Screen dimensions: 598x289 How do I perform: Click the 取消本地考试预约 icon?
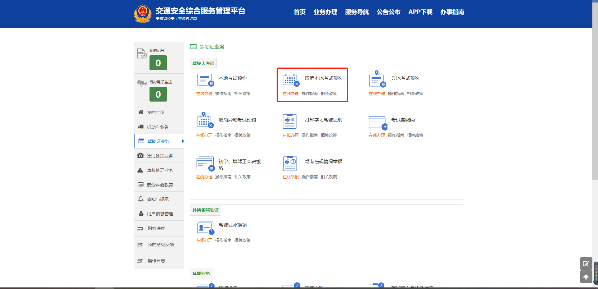291,80
